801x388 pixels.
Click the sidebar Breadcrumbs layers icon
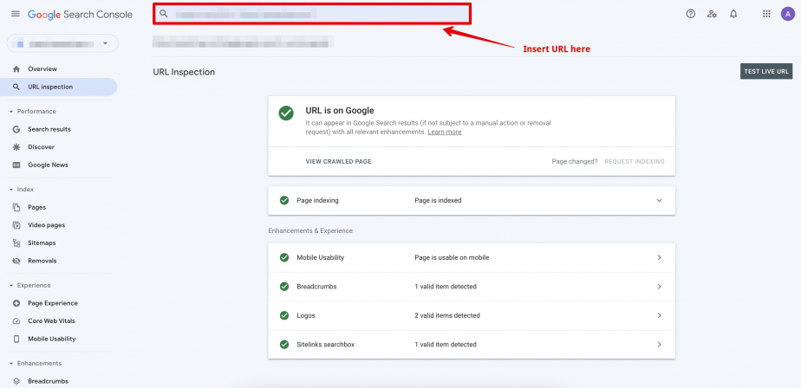coord(16,381)
